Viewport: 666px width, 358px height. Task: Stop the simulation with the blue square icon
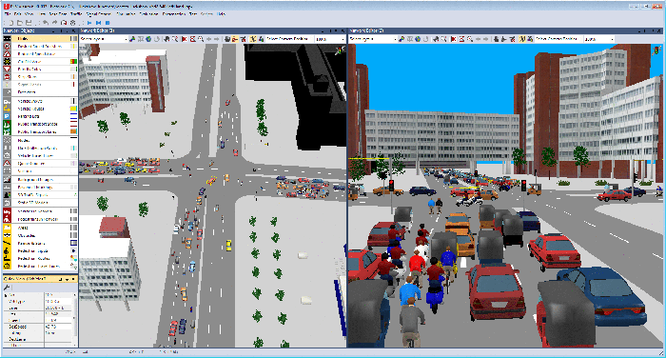(108, 23)
